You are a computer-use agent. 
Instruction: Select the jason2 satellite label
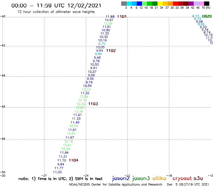point(121,178)
